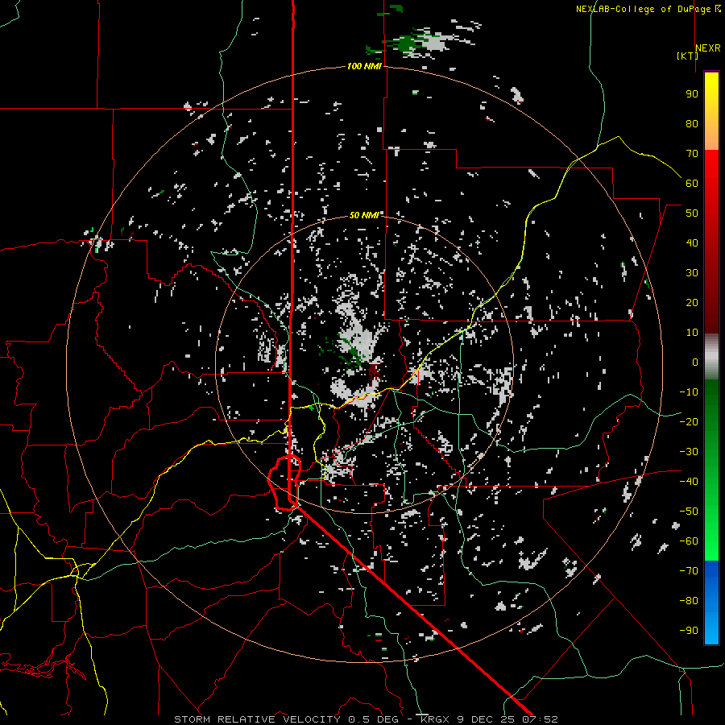Viewport: 725px width, 725px height.
Task: Click the -50 scale value
Action: (689, 512)
